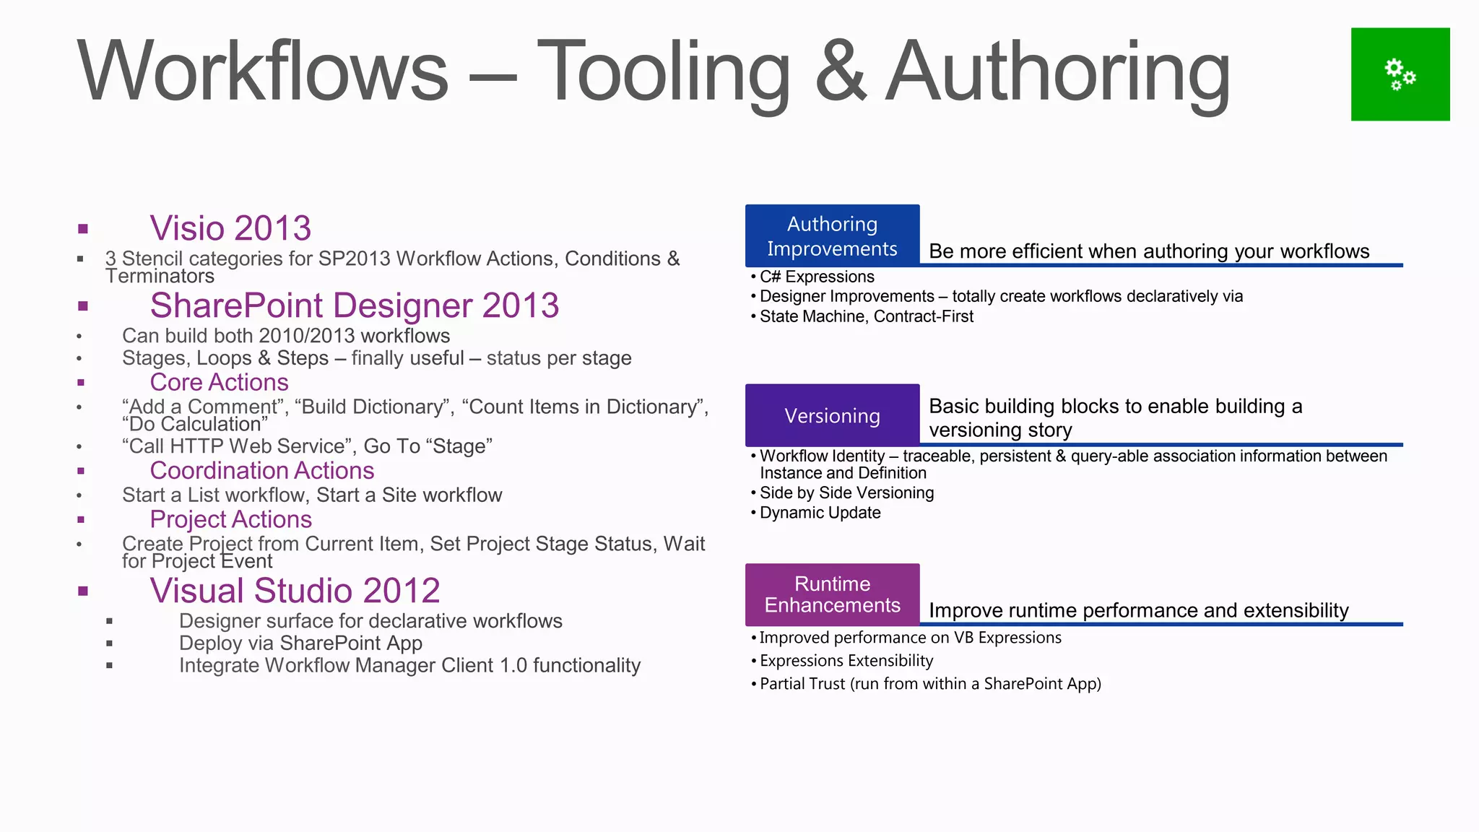Image resolution: width=1479 pixels, height=832 pixels.
Task: Click the purple bullet beside SharePoint Designer 2013
Action: coord(83,306)
